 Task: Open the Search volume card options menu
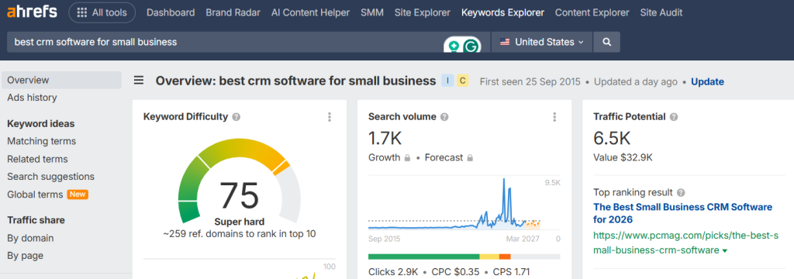tap(554, 117)
